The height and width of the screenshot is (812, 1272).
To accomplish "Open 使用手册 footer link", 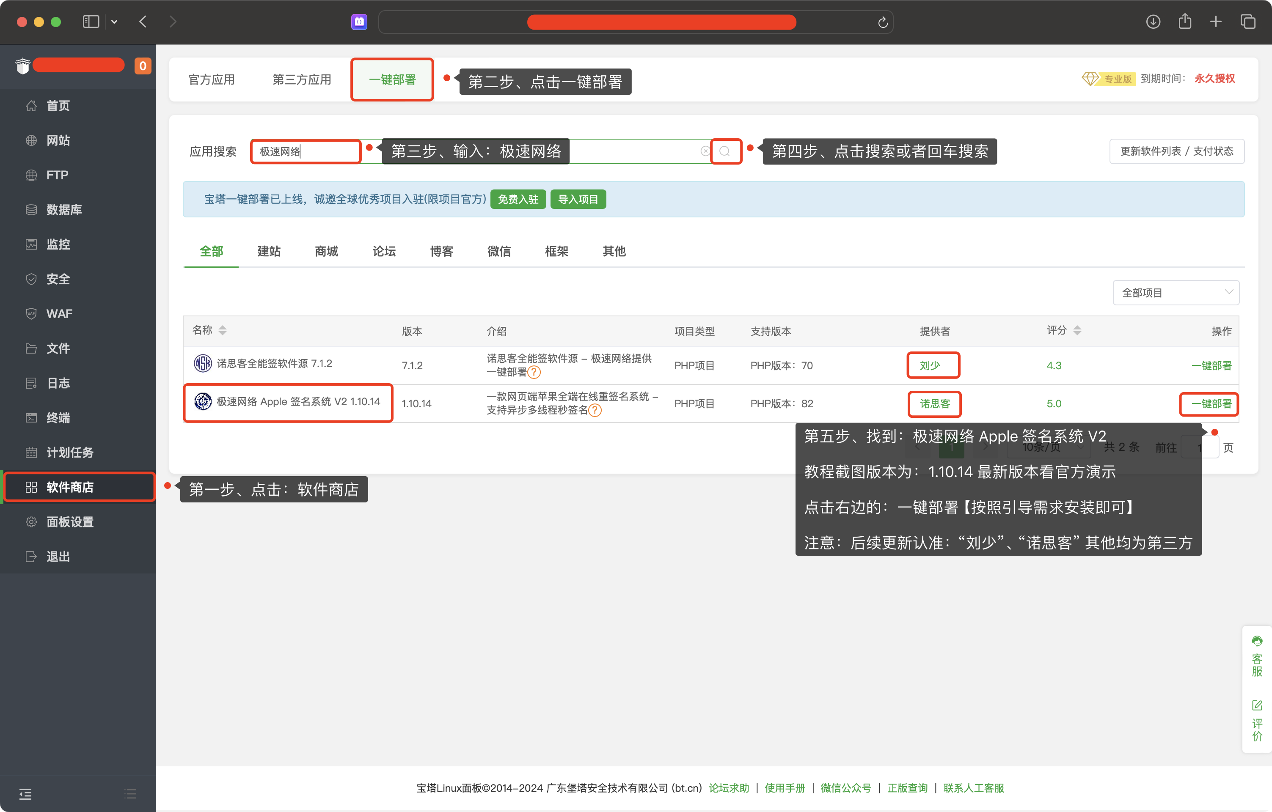I will [785, 788].
